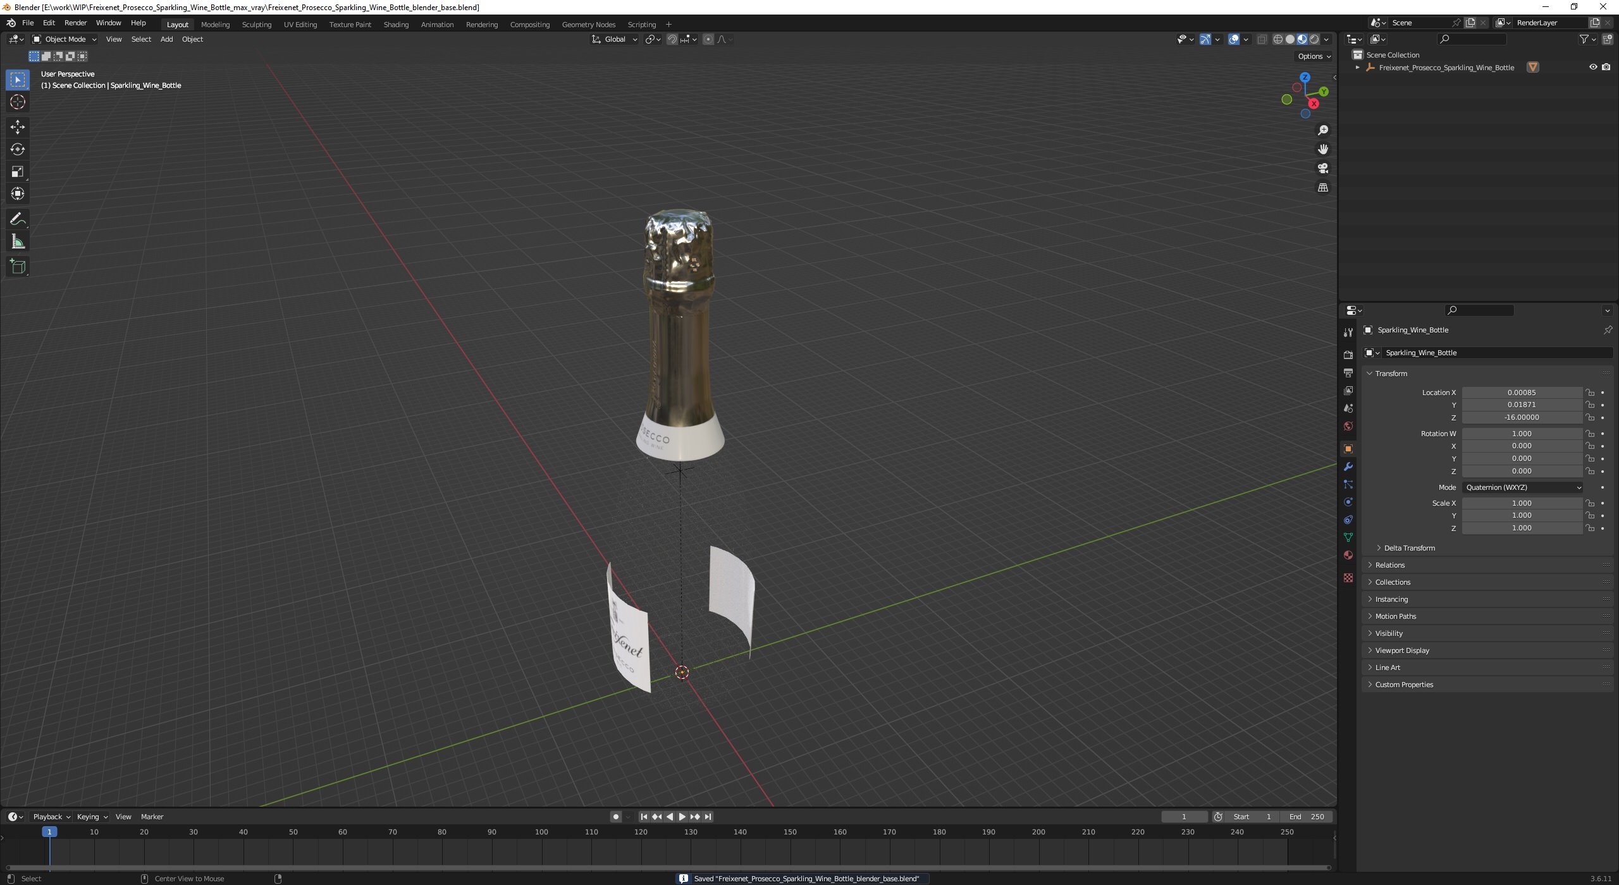Open the Modifiers properties tab

coord(1348,467)
